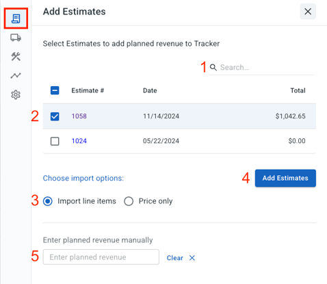This screenshot has height=284, width=327.
Task: Open estimate 1024 link
Action: [79, 141]
